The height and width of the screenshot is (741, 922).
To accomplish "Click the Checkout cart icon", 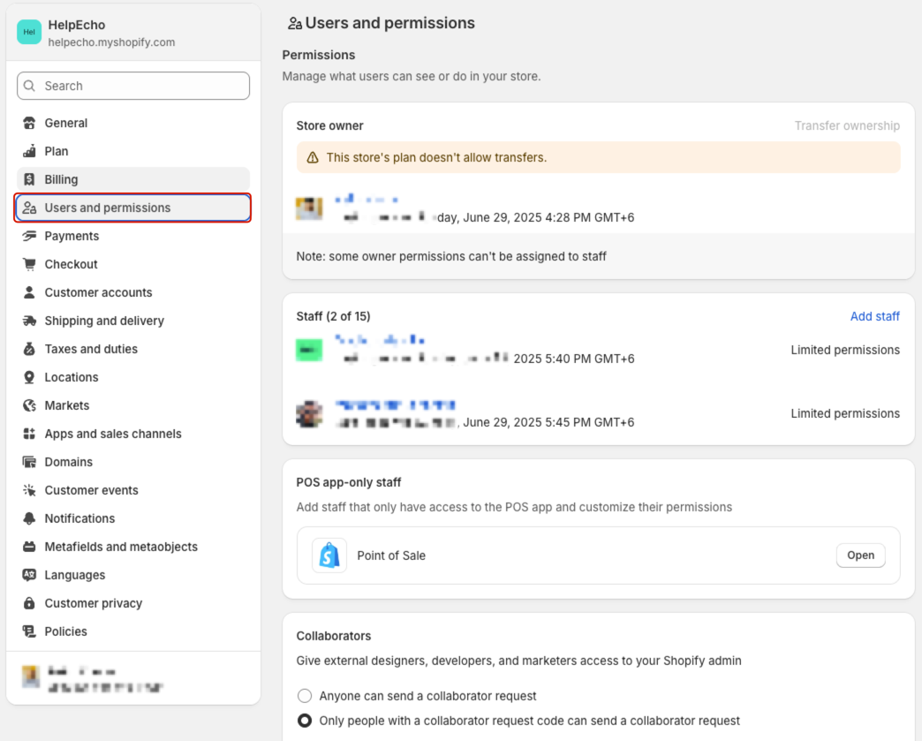I will tap(30, 264).
